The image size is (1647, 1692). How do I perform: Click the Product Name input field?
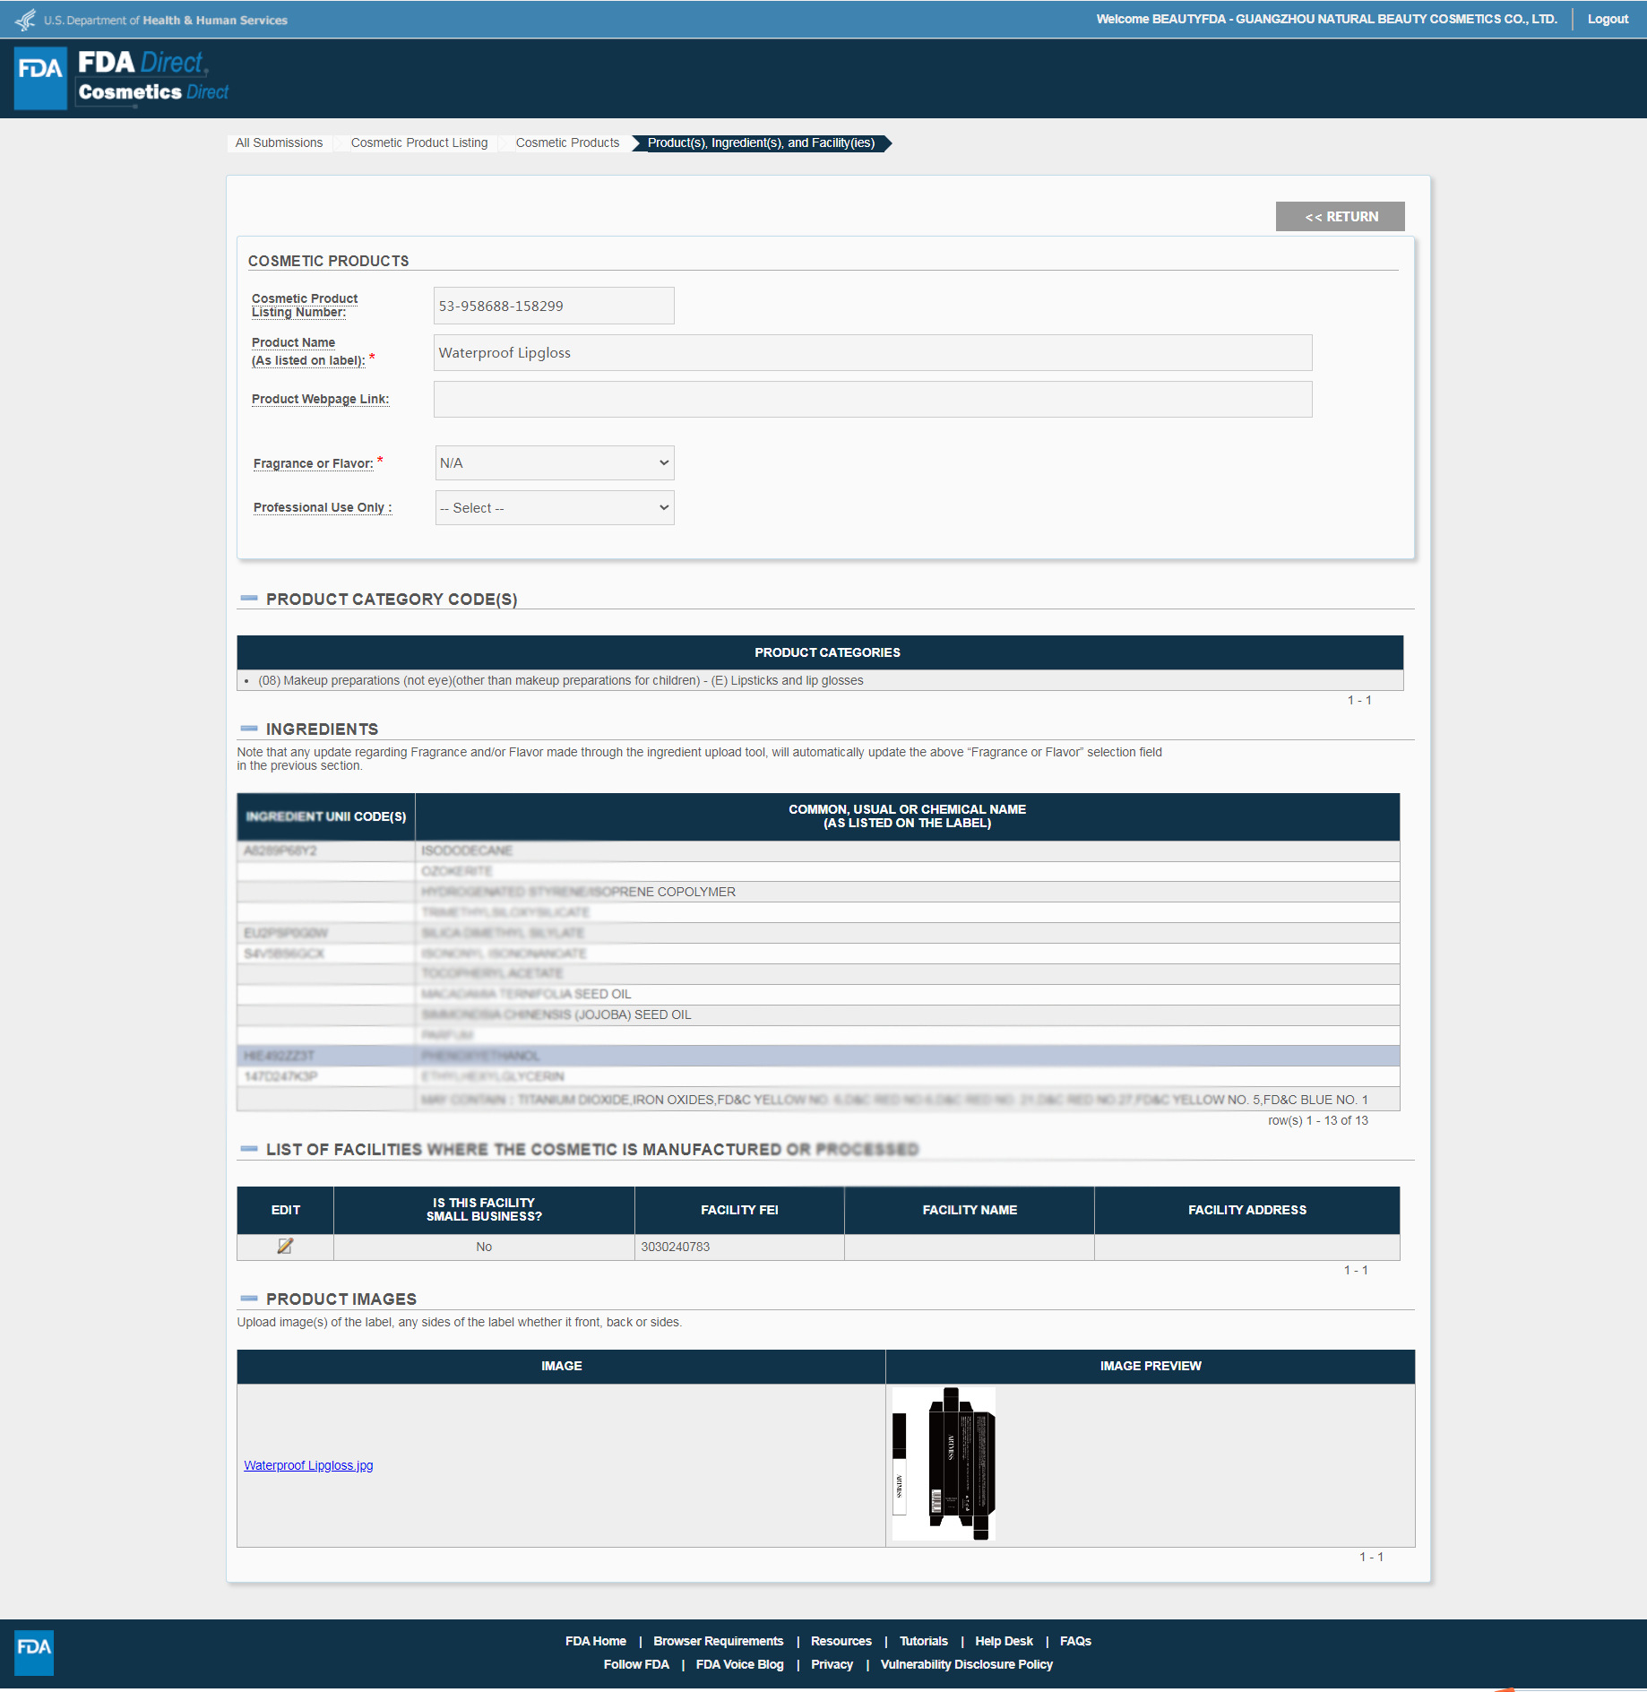pos(873,352)
